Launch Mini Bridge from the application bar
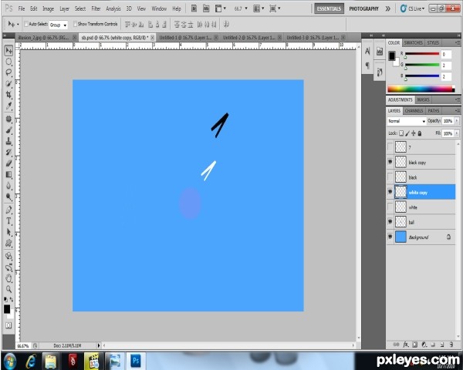 coord(206,8)
